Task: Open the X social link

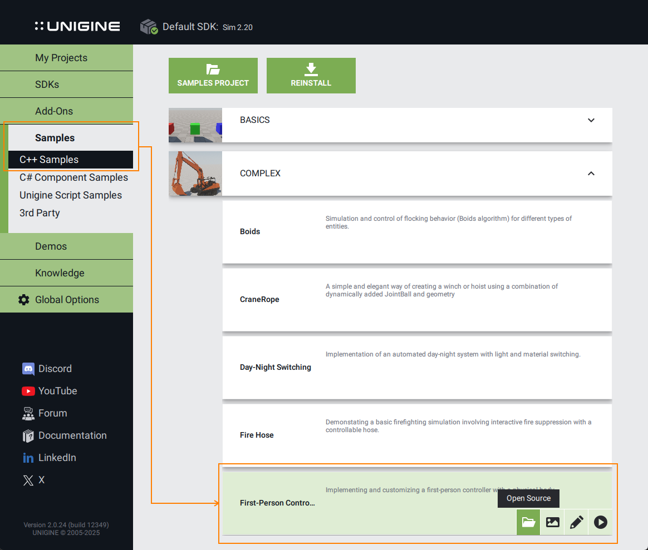Action: click(x=33, y=480)
